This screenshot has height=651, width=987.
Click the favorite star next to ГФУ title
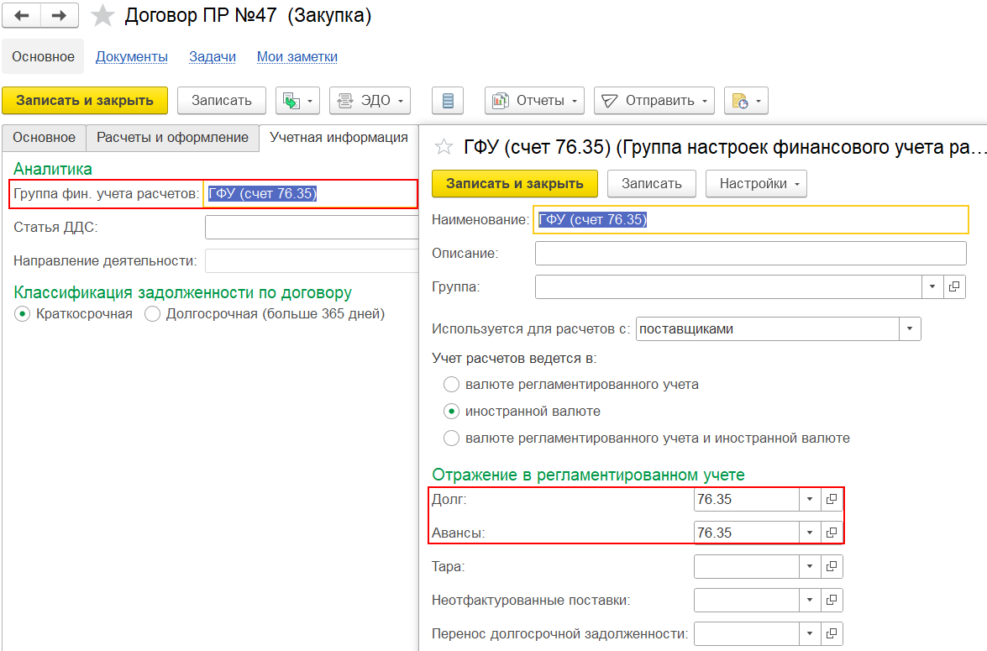[x=444, y=147]
